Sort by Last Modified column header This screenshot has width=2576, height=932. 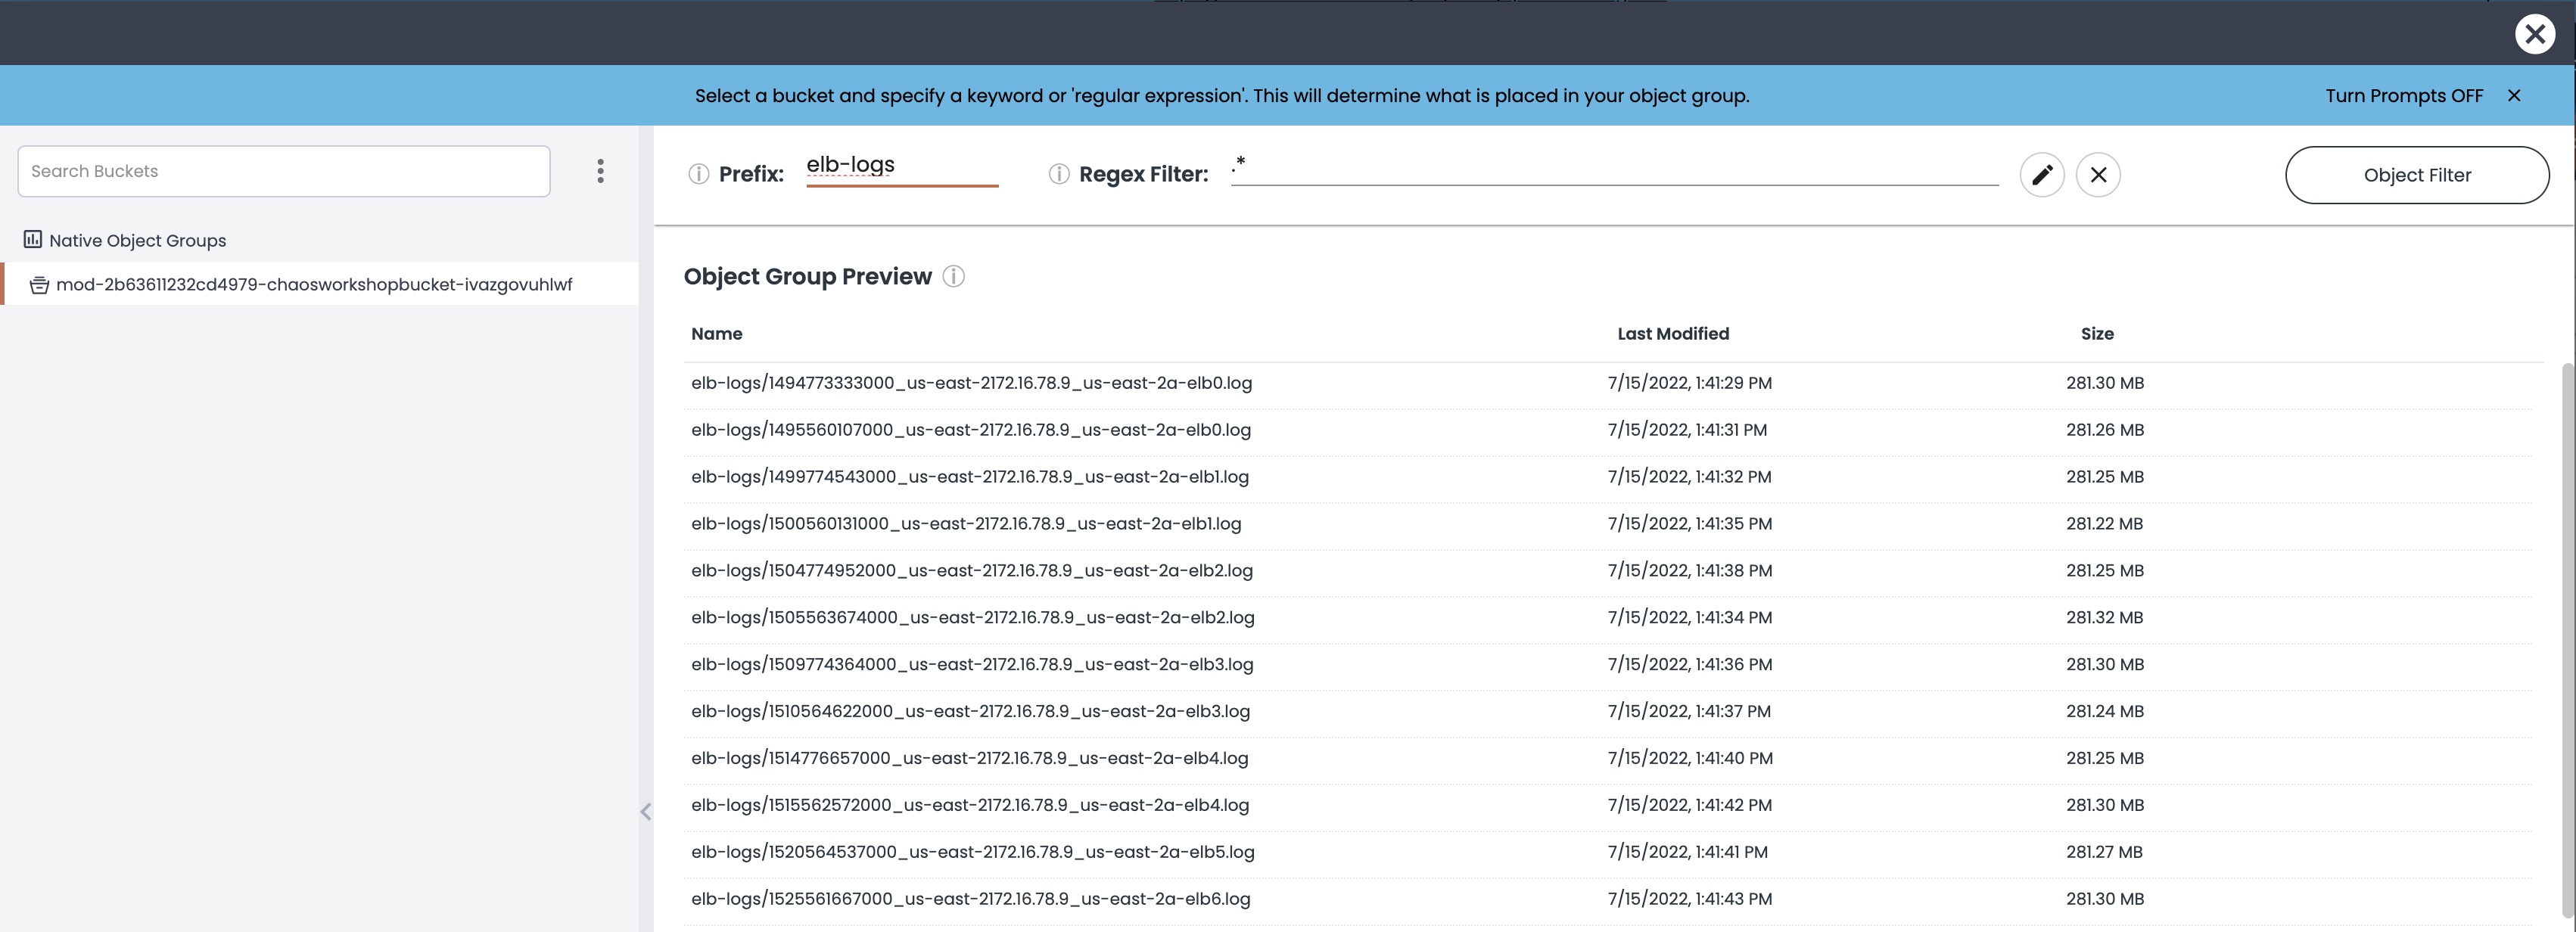1673,334
